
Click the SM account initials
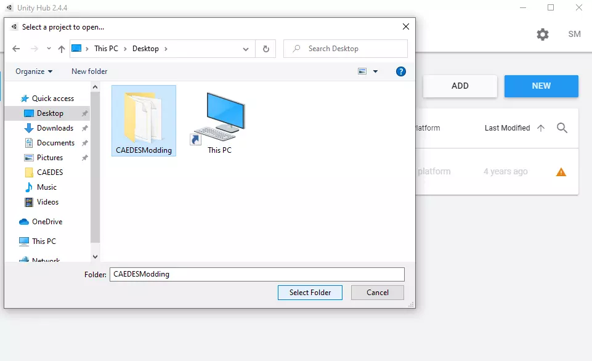pyautogui.click(x=574, y=34)
